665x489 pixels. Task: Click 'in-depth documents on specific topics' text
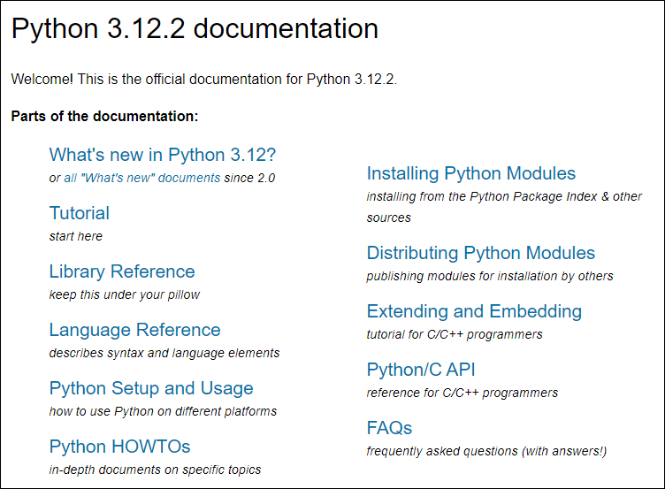click(156, 470)
